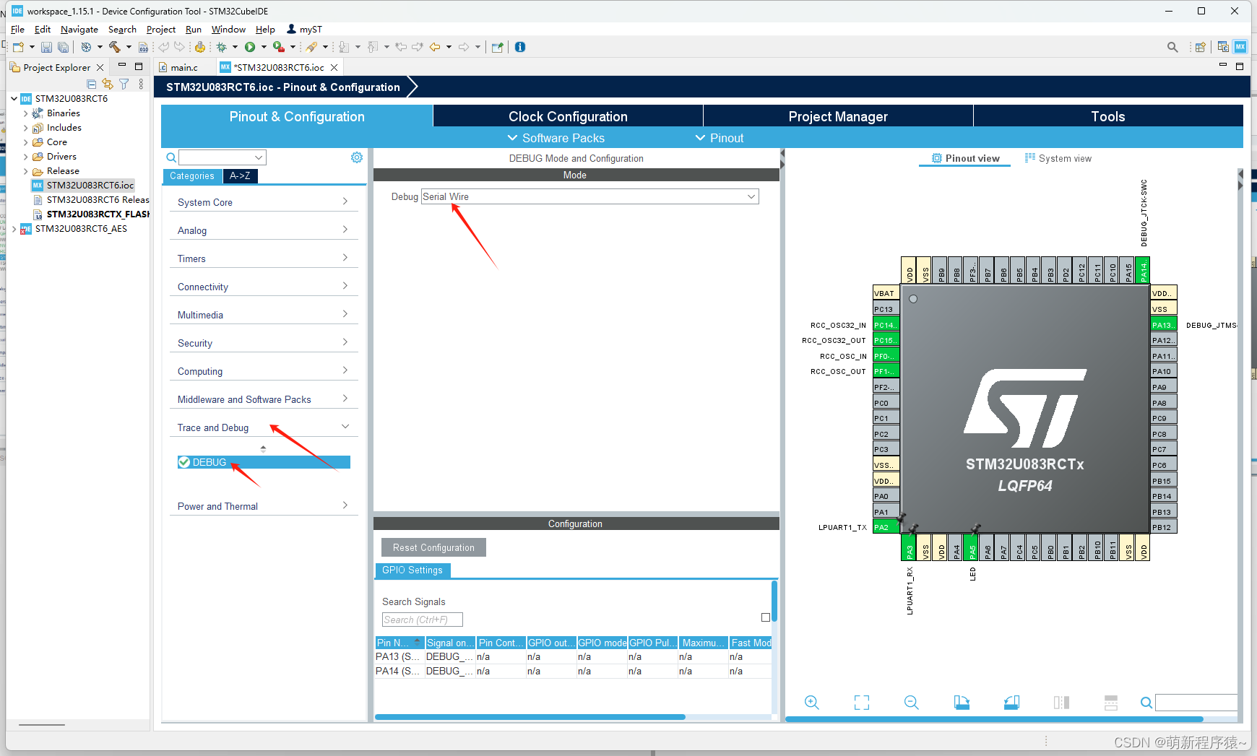Expand the System Core category
The height and width of the screenshot is (756, 1257).
(x=345, y=201)
